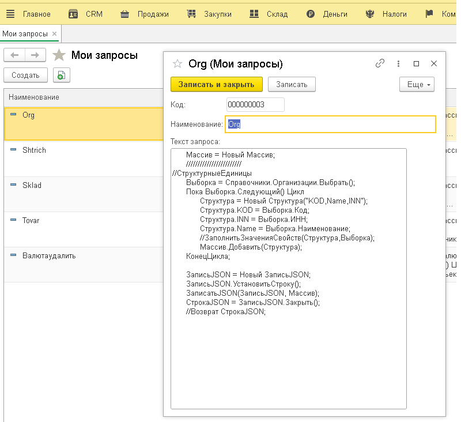461x422 pixels.
Task: Go back with the left arrow button
Action: click(14, 55)
